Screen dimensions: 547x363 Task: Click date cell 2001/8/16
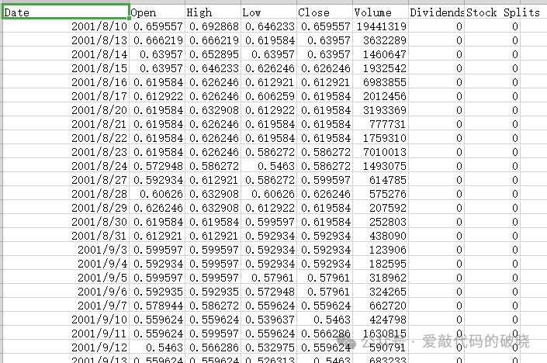click(x=66, y=82)
